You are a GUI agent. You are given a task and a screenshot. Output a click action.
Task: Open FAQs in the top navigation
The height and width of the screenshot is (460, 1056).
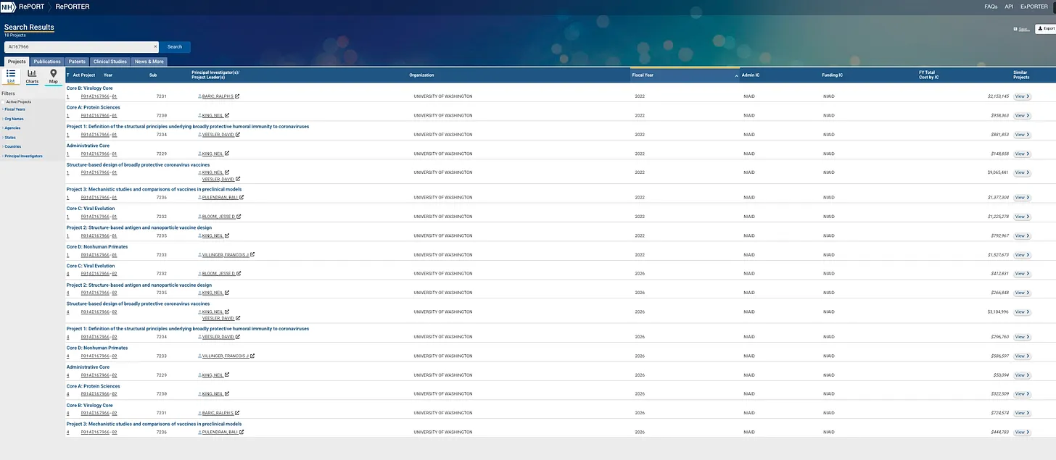pos(991,7)
